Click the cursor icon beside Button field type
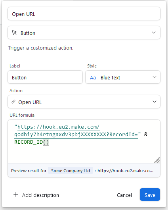 [x=14, y=33]
